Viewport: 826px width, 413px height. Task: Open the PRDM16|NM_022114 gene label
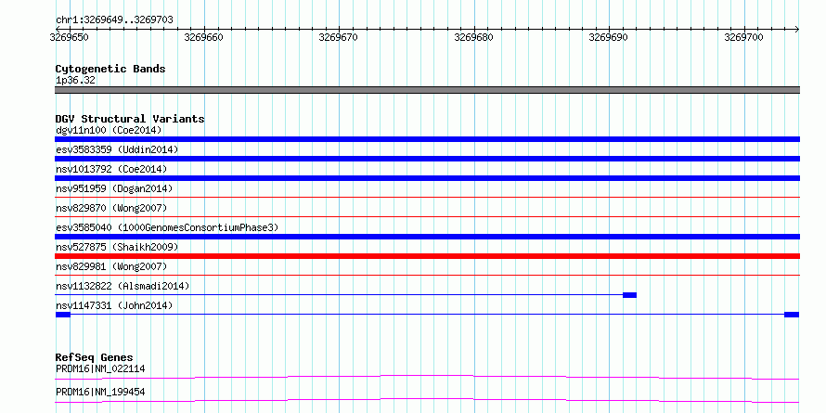[x=100, y=368]
